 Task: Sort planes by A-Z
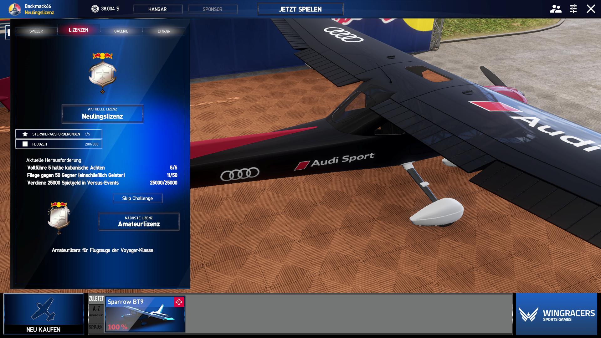tap(96, 309)
